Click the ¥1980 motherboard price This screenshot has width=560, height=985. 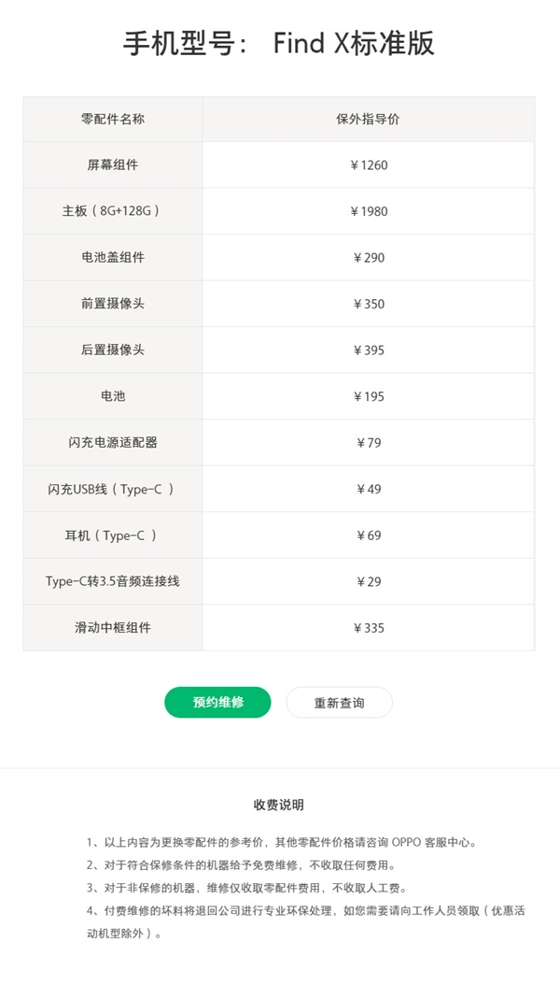[369, 211]
